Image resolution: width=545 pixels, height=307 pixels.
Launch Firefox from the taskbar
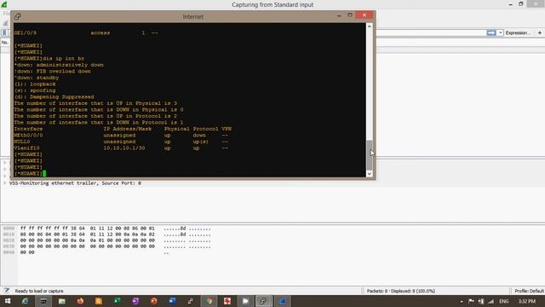(x=80, y=301)
